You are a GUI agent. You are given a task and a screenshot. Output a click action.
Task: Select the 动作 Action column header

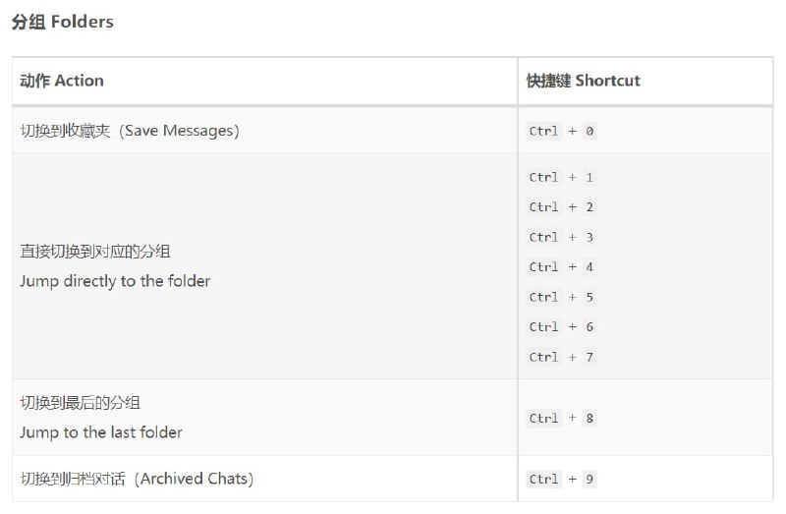pos(62,81)
